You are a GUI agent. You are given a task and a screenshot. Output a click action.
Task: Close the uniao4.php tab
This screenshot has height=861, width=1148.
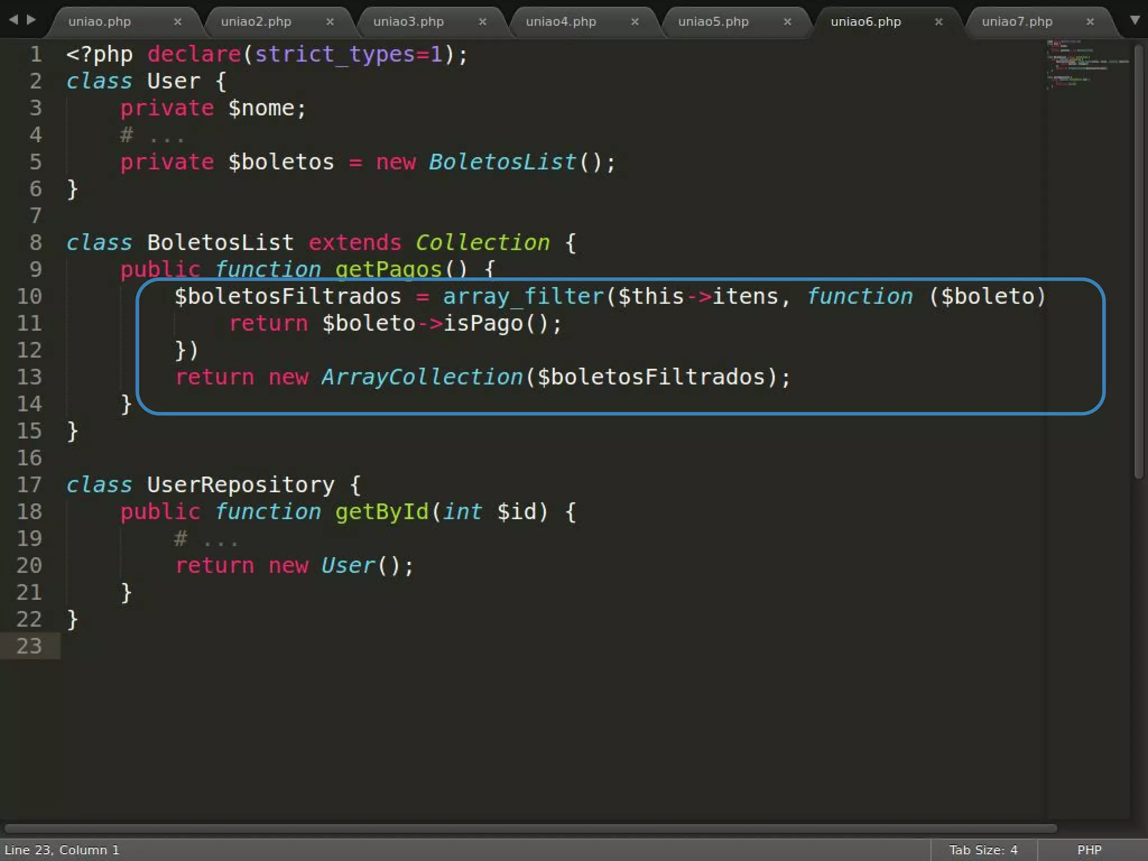[635, 22]
